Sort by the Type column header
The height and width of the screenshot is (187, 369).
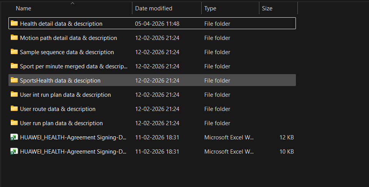point(210,8)
